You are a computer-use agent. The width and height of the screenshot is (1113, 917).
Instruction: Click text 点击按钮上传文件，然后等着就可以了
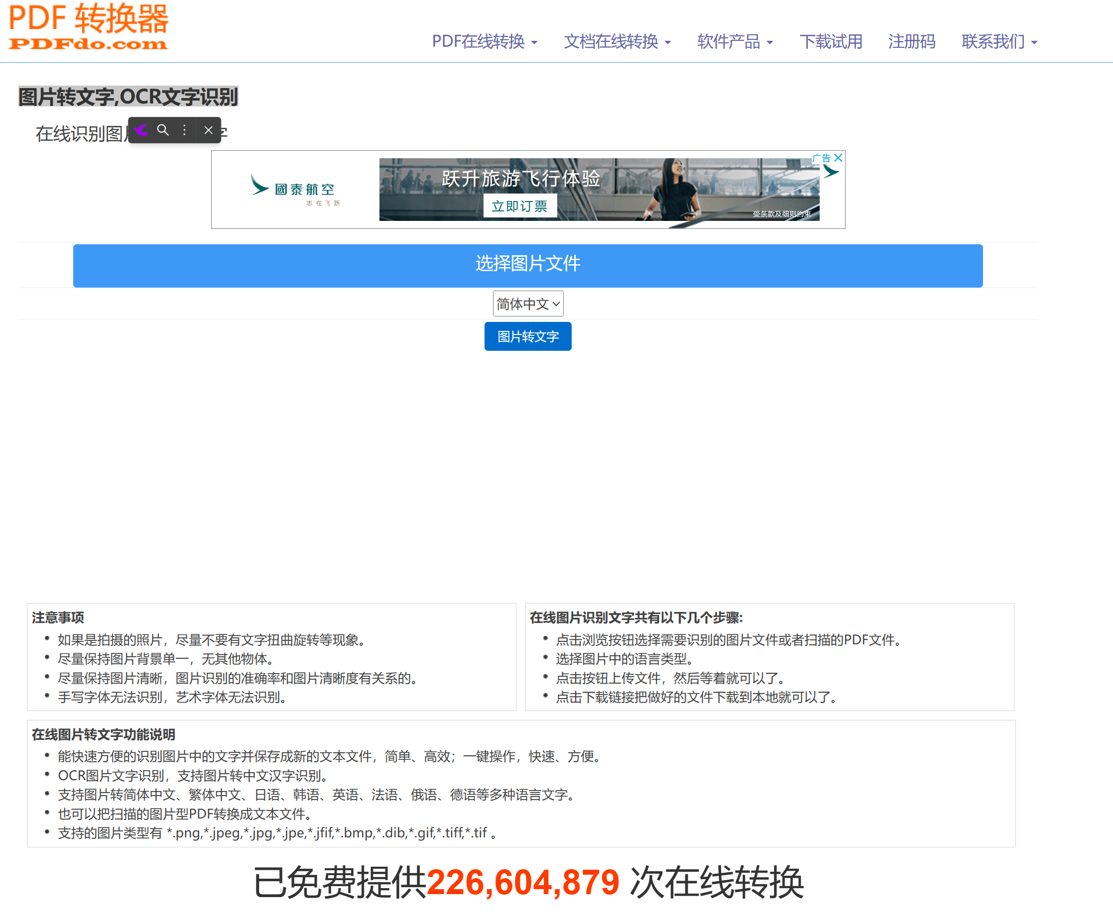670,678
